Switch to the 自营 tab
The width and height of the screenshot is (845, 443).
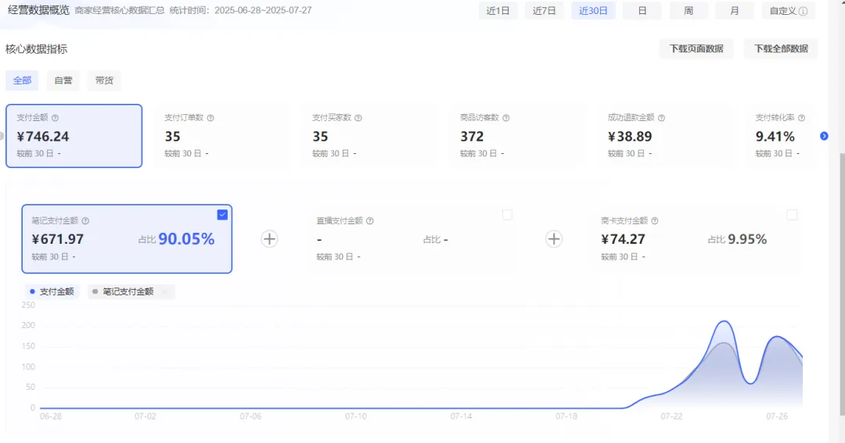coord(63,80)
